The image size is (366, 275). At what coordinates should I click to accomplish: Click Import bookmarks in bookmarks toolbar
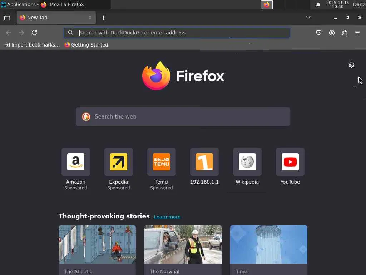pyautogui.click(x=32, y=45)
